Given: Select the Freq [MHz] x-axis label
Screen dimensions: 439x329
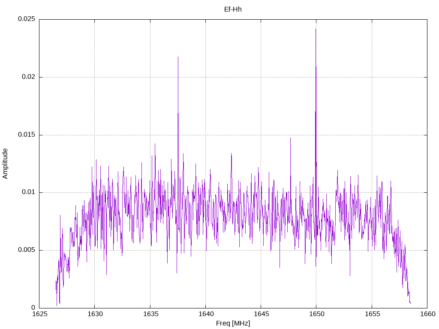Looking at the screenshot, I should (233, 323).
